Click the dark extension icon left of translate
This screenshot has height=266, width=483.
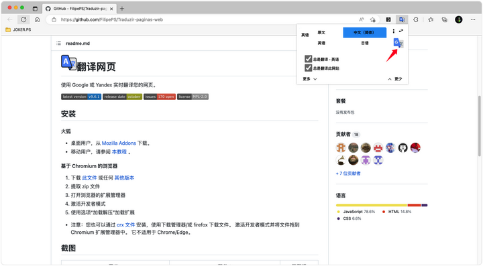pos(388,19)
